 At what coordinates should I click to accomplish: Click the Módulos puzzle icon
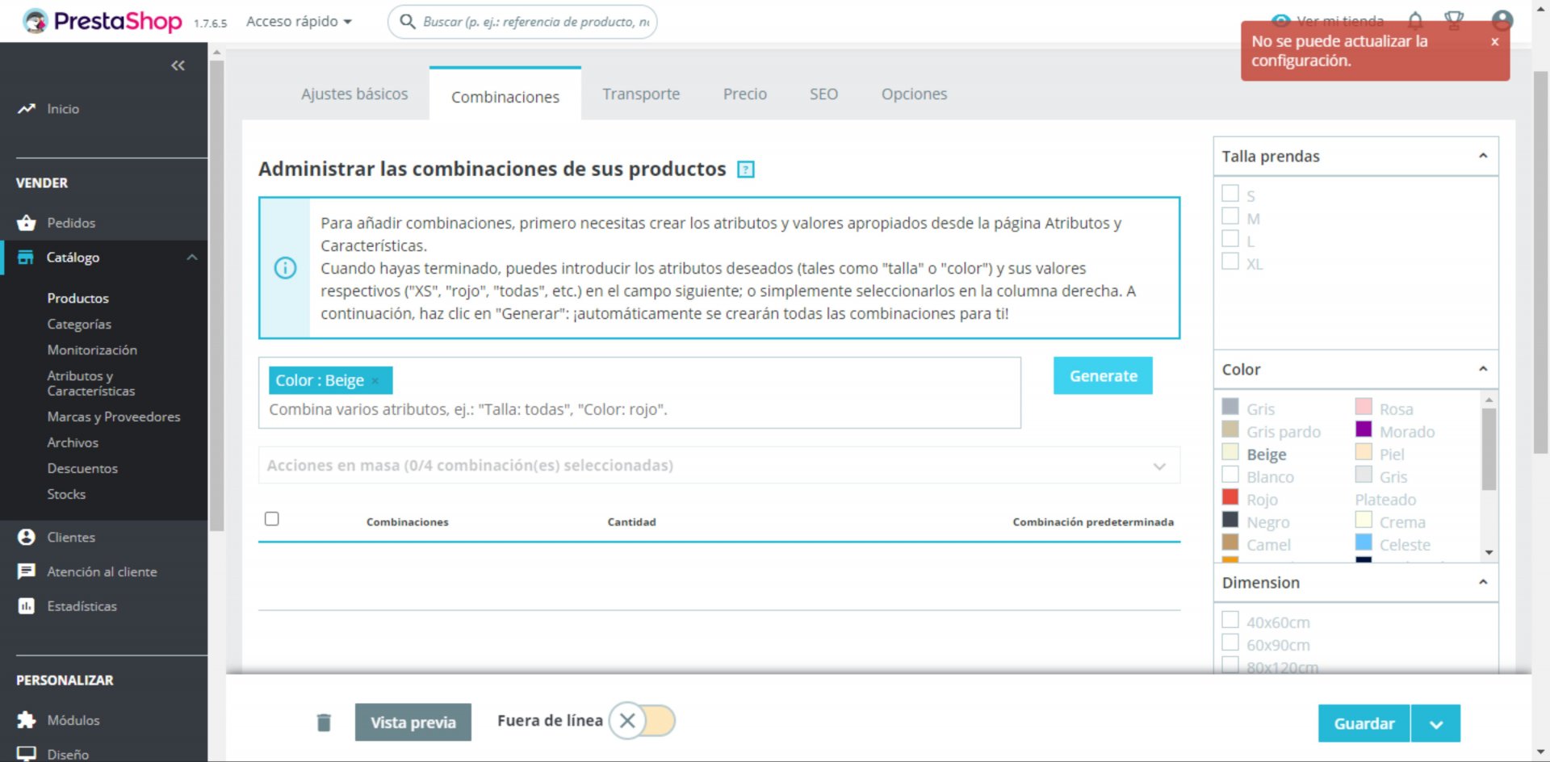(27, 720)
